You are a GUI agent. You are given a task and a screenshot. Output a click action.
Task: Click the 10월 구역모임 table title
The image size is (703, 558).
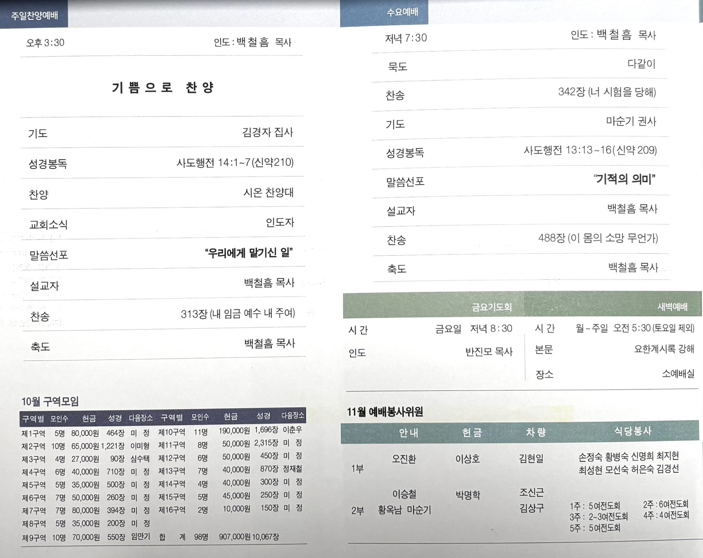(x=50, y=401)
